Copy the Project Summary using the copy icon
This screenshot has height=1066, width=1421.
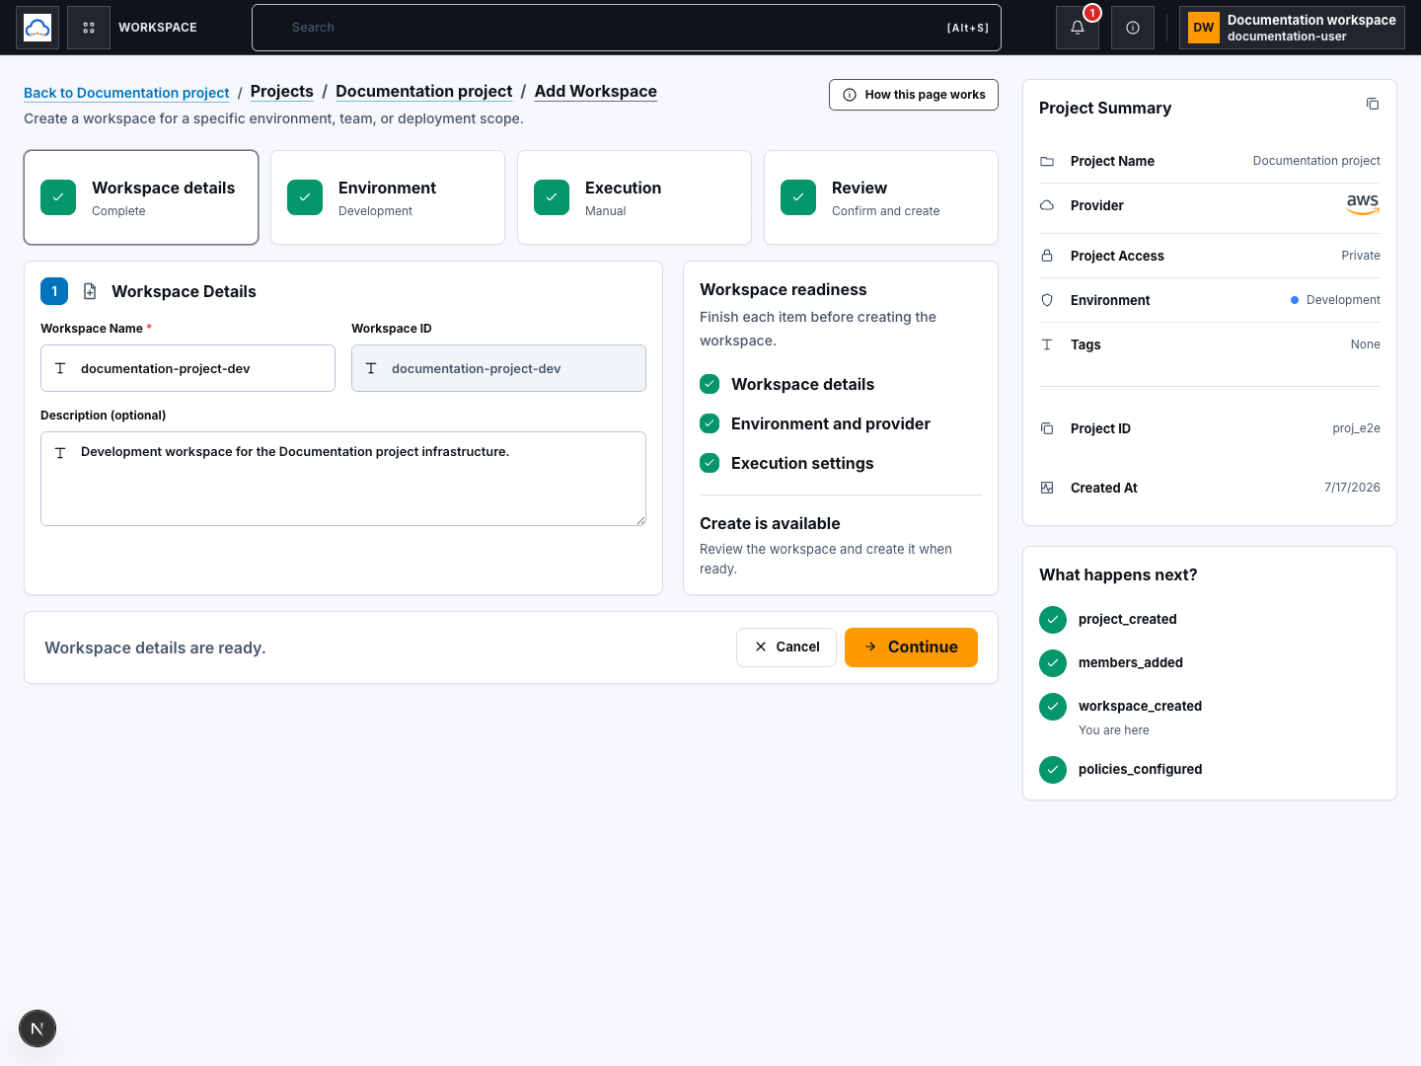pos(1372,104)
